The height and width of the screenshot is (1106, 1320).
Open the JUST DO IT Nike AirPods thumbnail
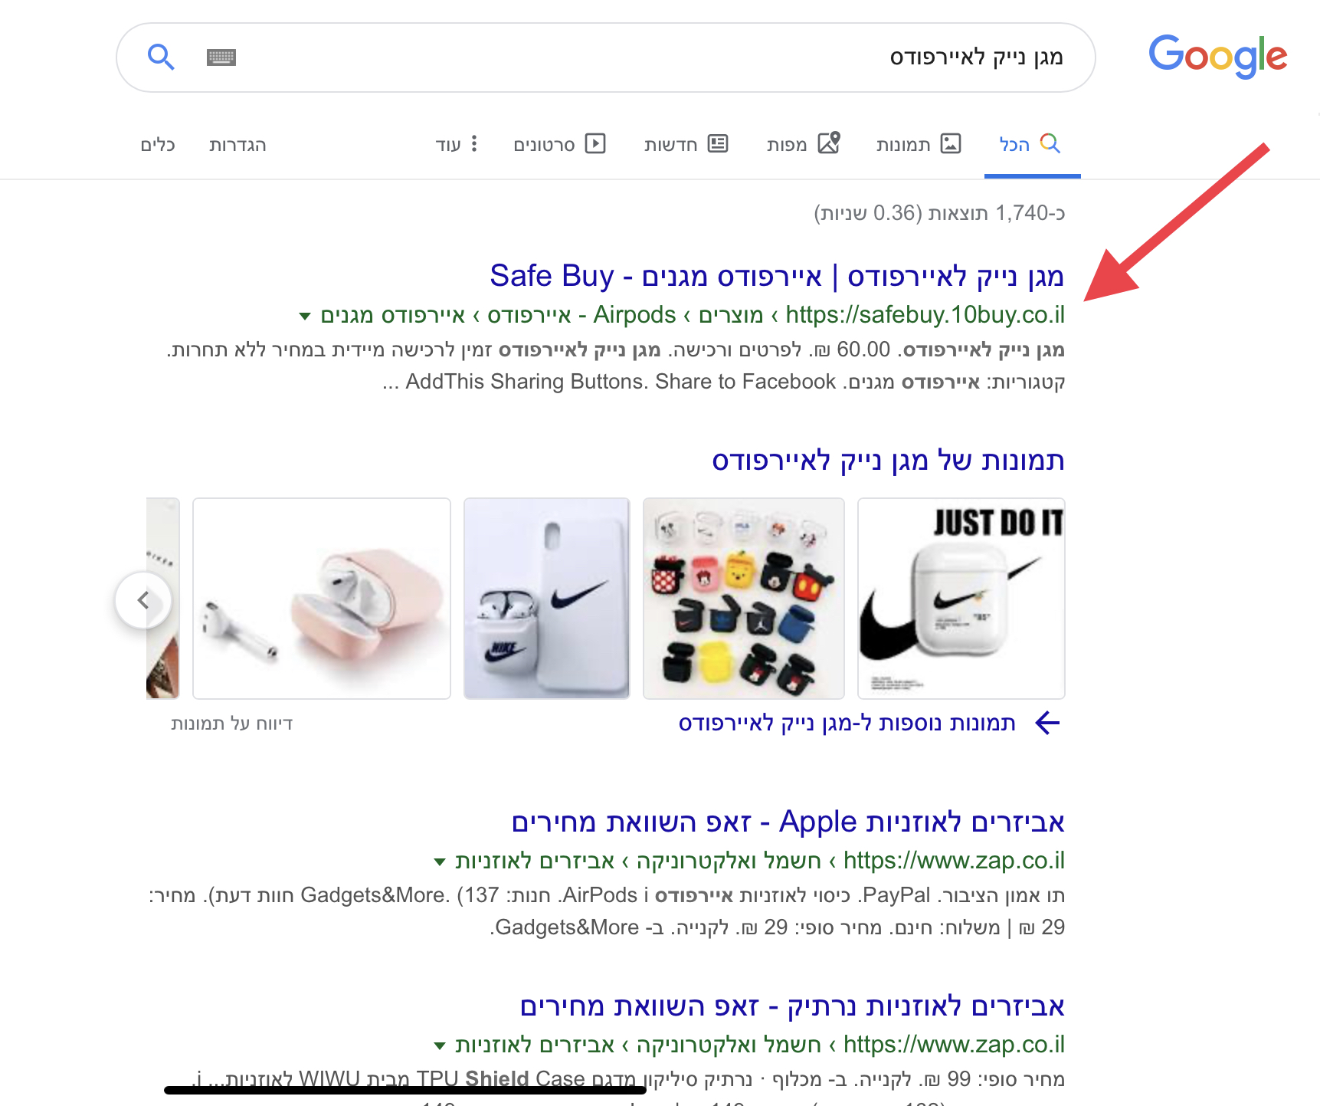tap(961, 599)
